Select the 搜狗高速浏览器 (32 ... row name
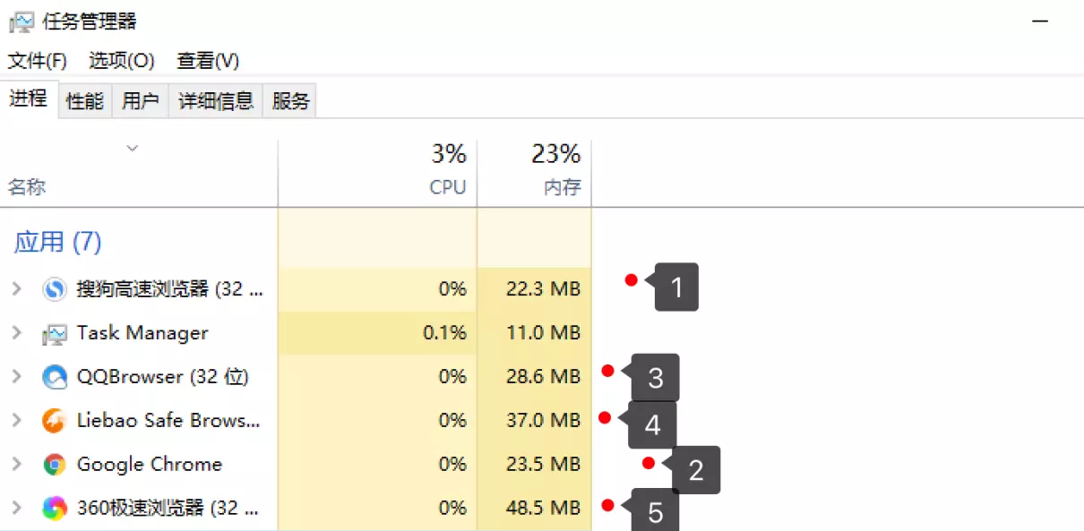 [170, 288]
